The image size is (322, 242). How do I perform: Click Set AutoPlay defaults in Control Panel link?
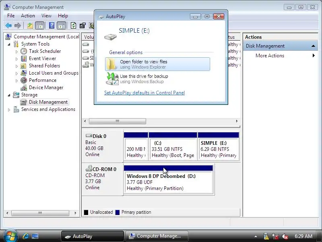(x=144, y=93)
